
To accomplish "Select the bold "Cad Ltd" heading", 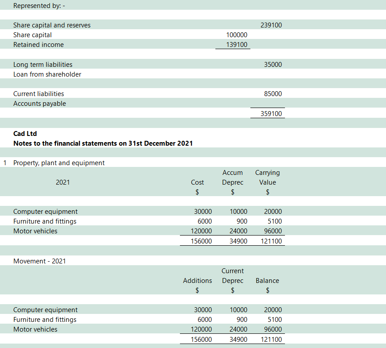I will coord(25,134).
